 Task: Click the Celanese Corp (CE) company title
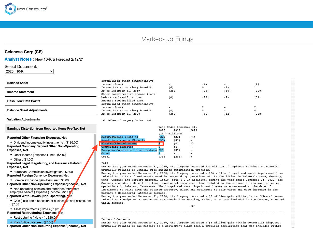point(24,52)
